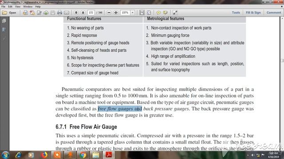Click '3. Remote positioning of gauge heads'

98,43
